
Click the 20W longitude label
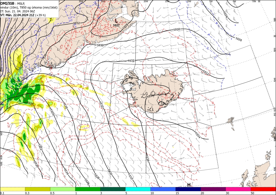(146, 1)
